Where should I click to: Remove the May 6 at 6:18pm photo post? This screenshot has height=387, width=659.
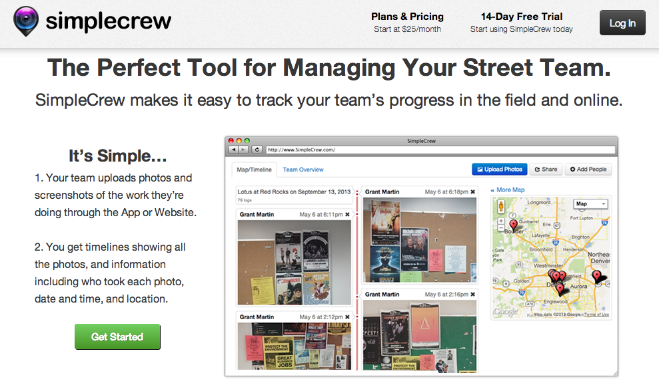point(473,192)
